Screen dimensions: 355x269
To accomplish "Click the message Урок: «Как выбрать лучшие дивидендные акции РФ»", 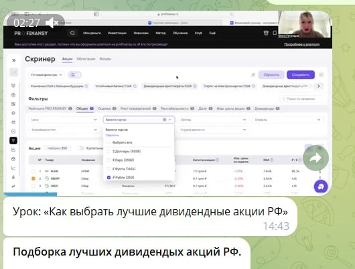I will click(x=150, y=217).
